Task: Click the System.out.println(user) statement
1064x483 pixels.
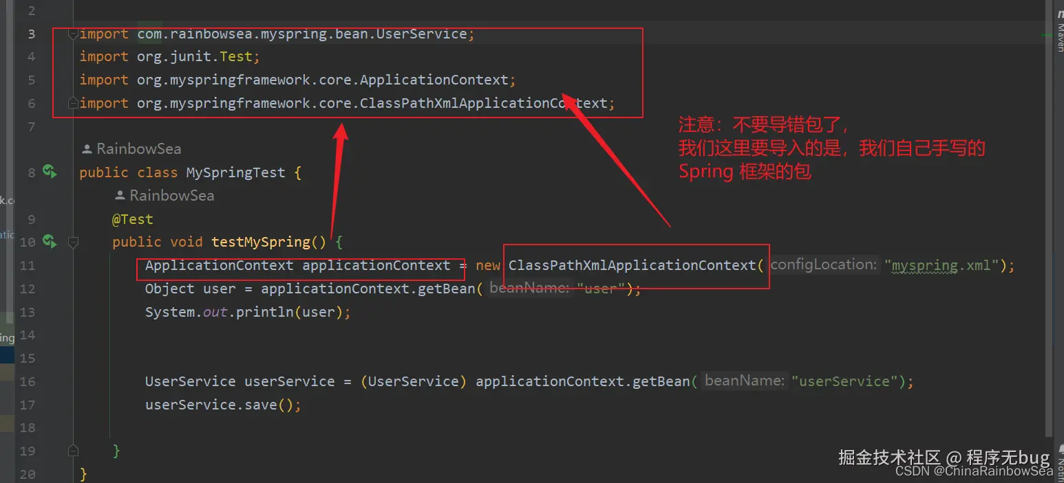Action: click(248, 312)
